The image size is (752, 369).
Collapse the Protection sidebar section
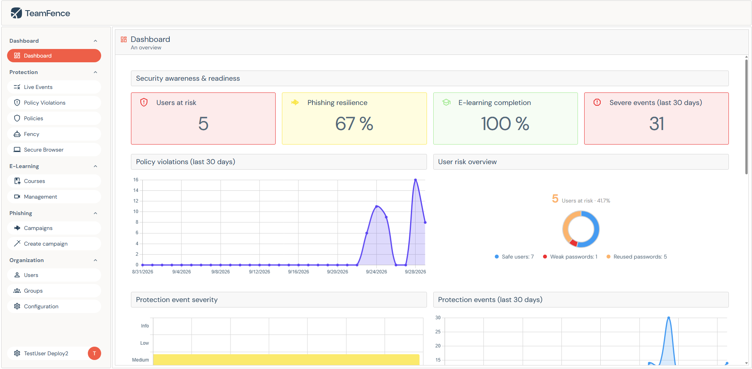(x=95, y=72)
